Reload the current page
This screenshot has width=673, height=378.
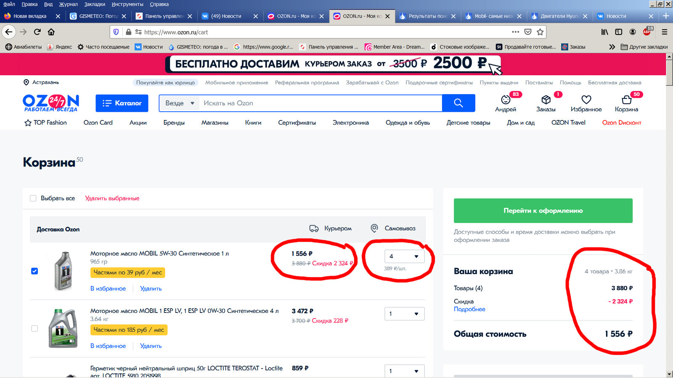[37, 32]
